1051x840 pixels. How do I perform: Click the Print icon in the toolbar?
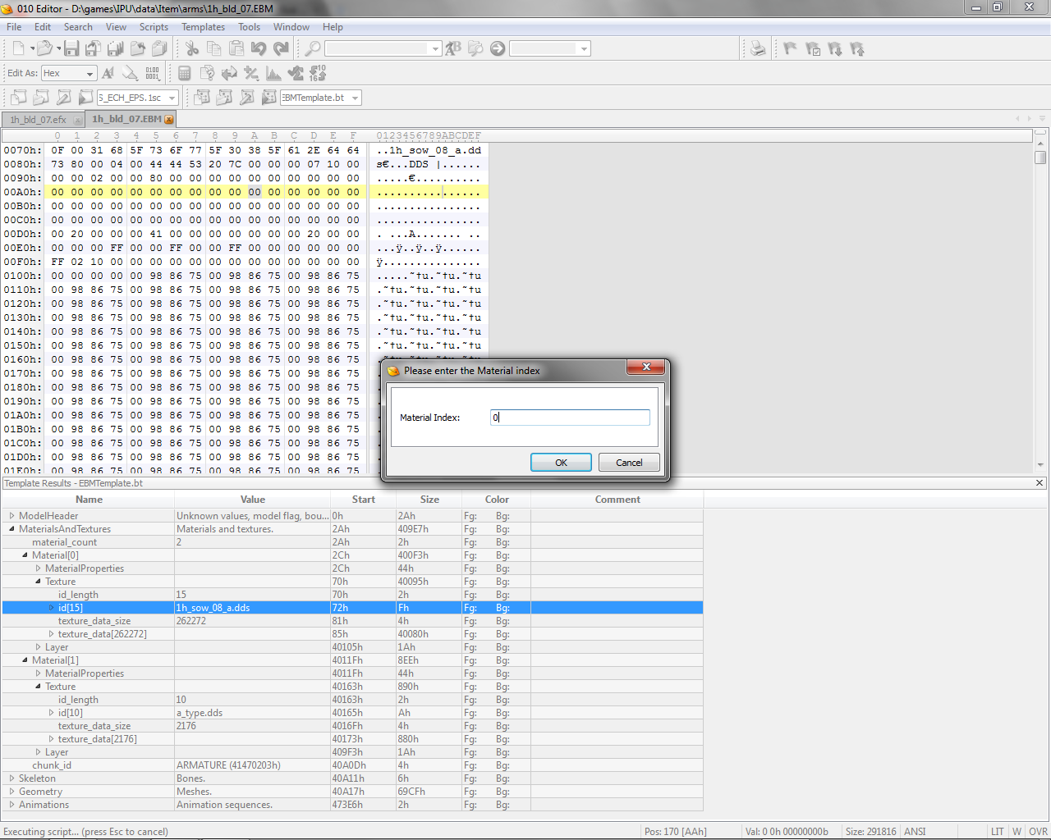coord(758,48)
